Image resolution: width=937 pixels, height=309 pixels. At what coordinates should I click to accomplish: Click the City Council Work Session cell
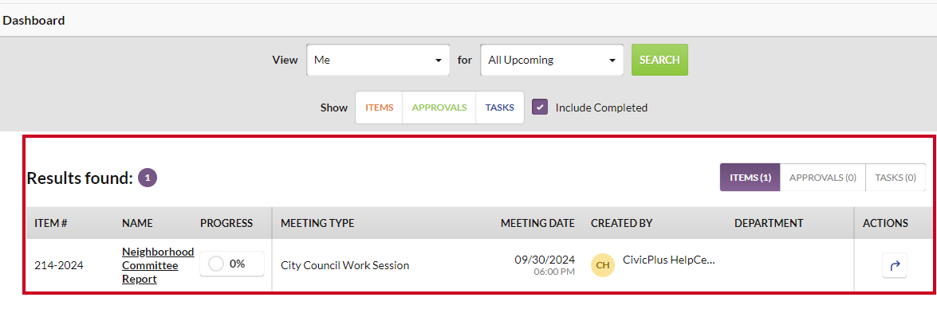point(344,265)
